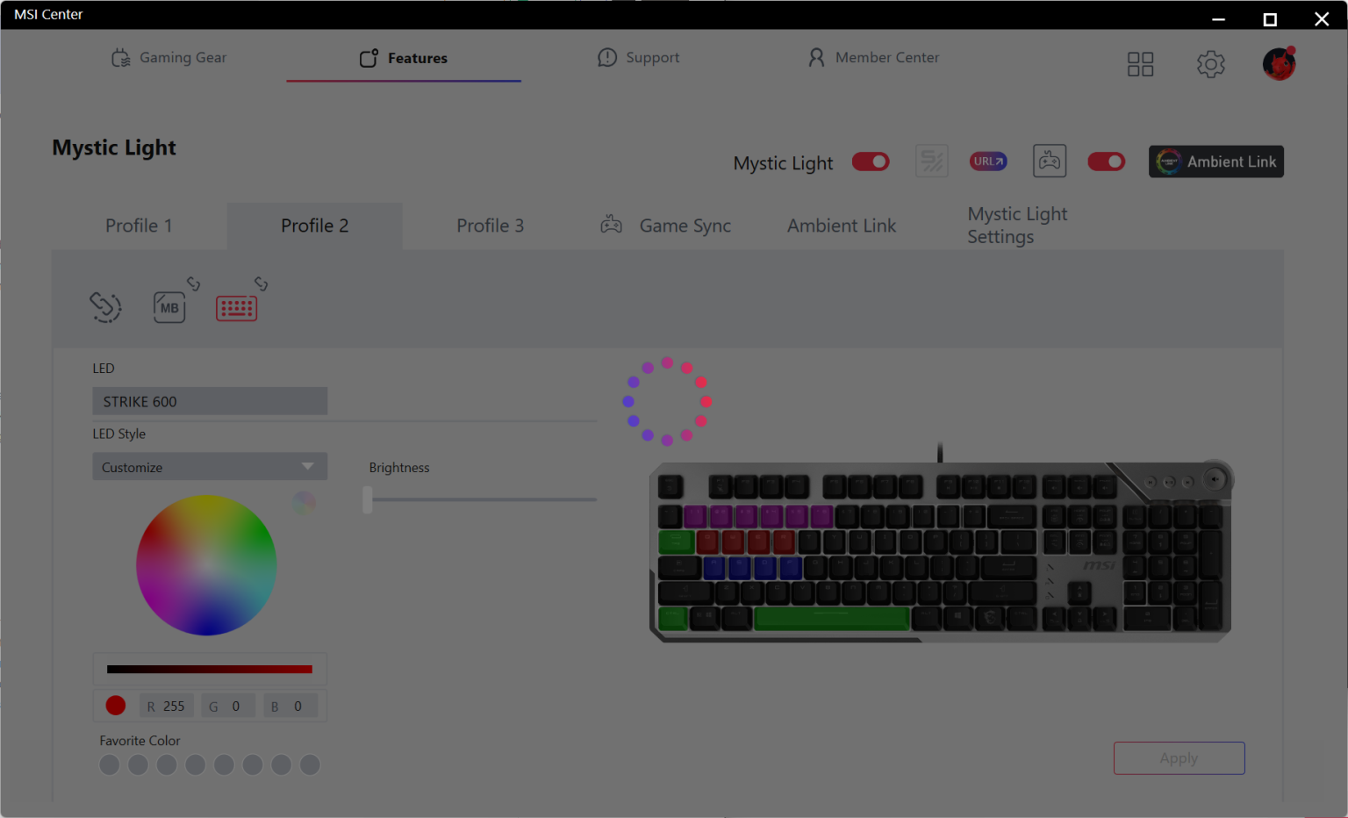Click the current red color swatch
The height and width of the screenshot is (818, 1348).
pyautogui.click(x=116, y=706)
